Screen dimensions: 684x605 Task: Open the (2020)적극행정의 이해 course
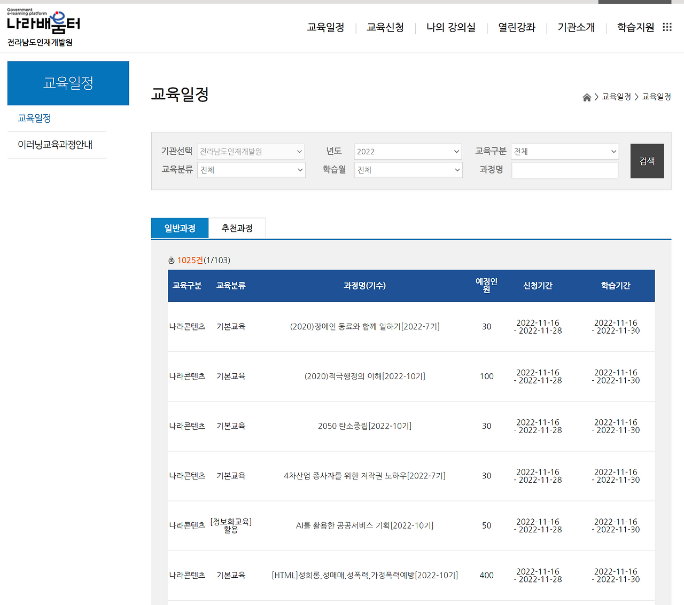364,376
